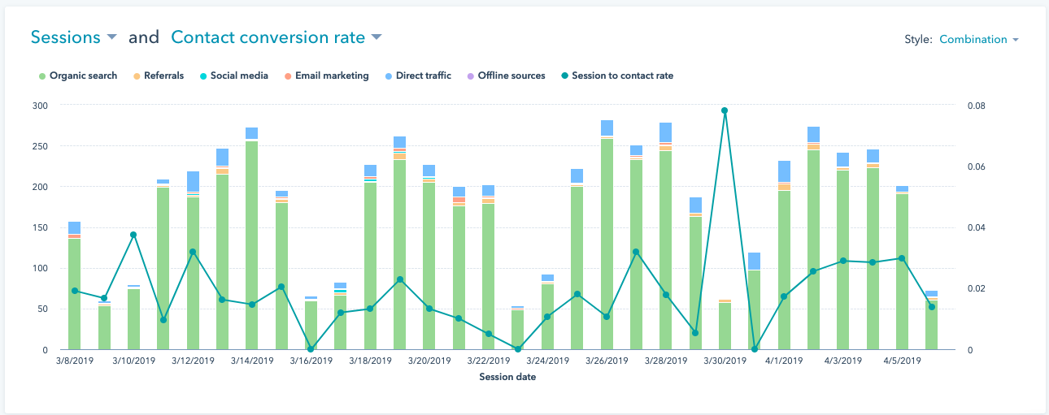Viewport: 1049px width, 415px height.
Task: Click the 3/18/2019 x-axis date label
Action: pyautogui.click(x=370, y=361)
